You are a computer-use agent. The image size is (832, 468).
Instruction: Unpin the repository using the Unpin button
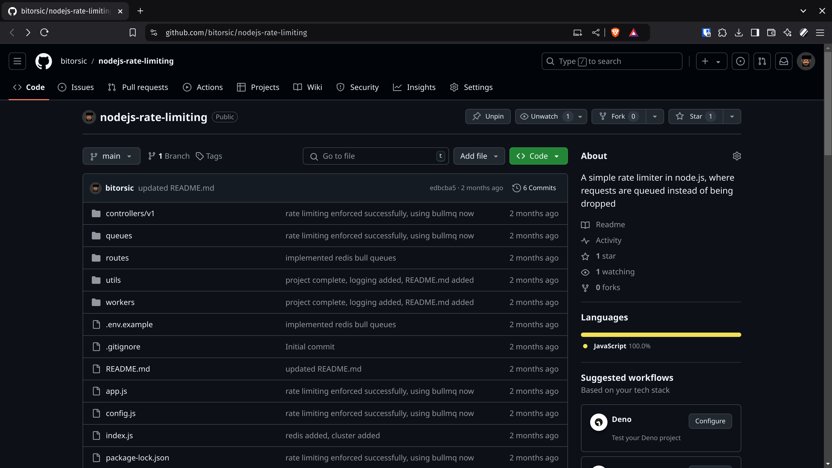488,116
